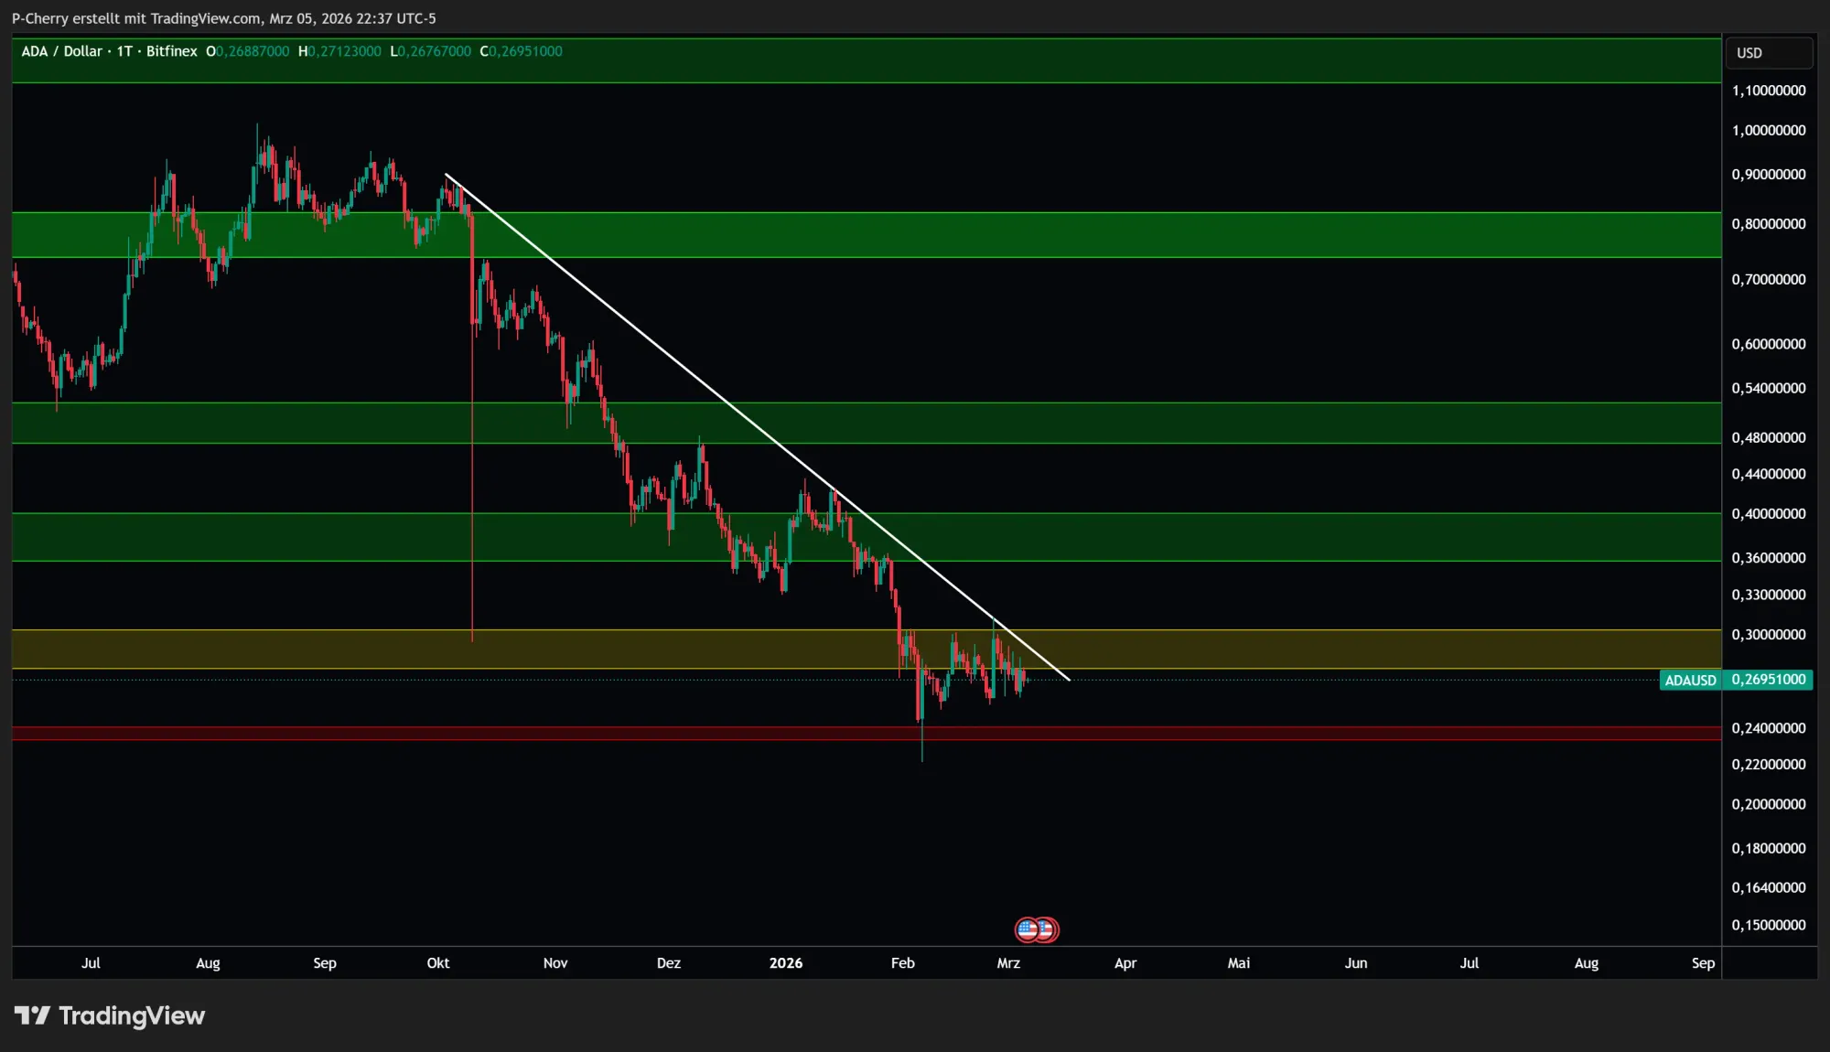Select the red vertical line drawing
The image size is (1830, 1052).
[x=473, y=457]
